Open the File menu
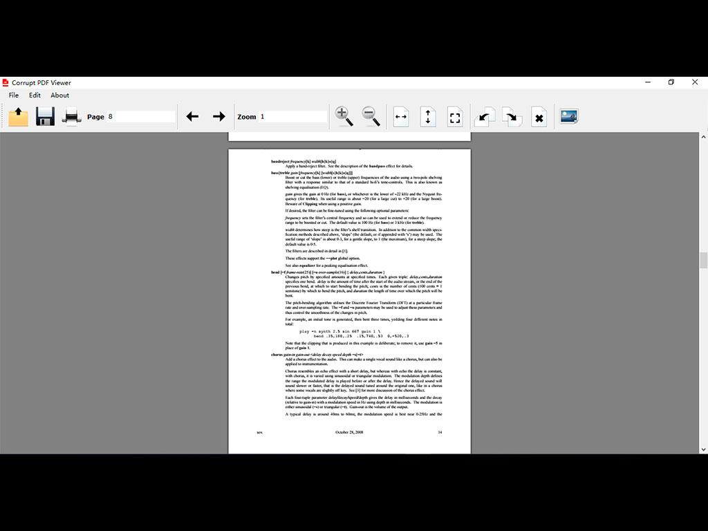This screenshot has height=531, width=708. 13,95
